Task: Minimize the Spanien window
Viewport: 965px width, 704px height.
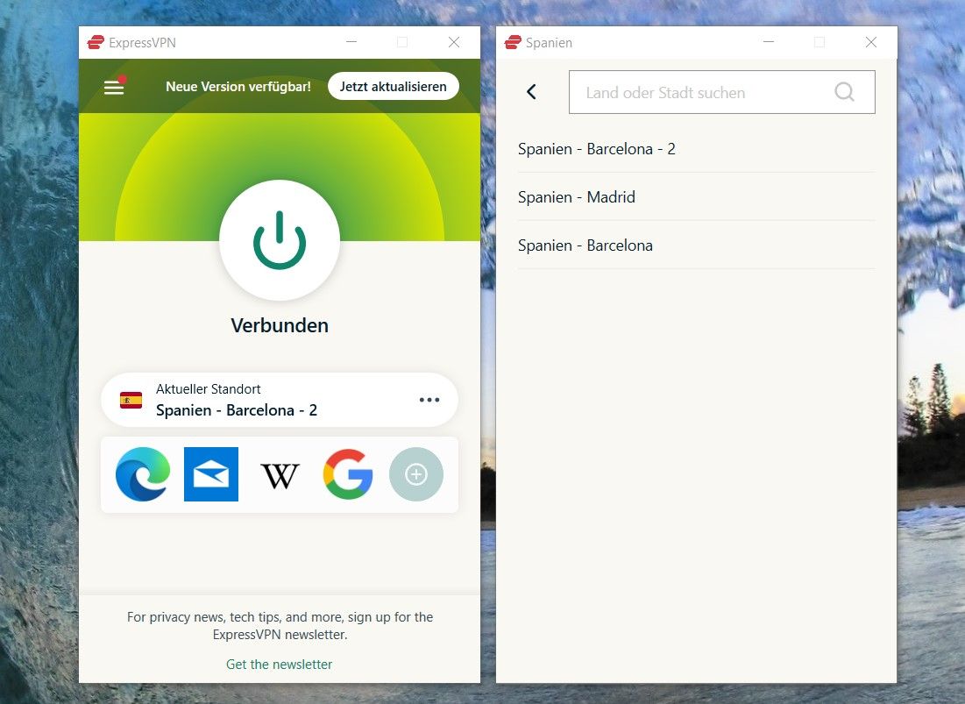Action: 769,42
